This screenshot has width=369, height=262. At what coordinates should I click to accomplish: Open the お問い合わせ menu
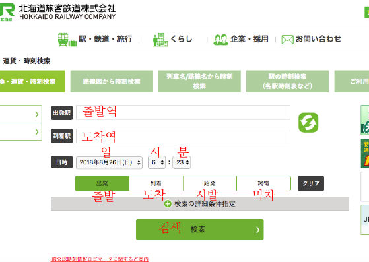318,39
